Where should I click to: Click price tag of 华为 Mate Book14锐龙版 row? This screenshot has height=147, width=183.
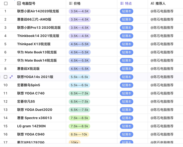pos(80,61)
